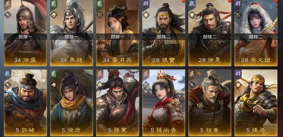Click the bow icon on 蔡文姬 card

point(238,15)
